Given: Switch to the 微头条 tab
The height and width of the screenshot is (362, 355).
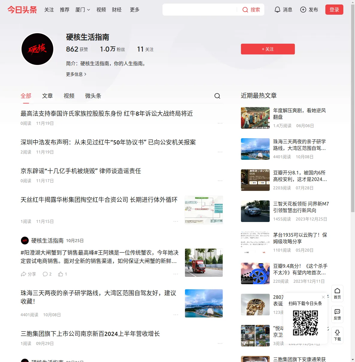Looking at the screenshot, I should click(93, 96).
